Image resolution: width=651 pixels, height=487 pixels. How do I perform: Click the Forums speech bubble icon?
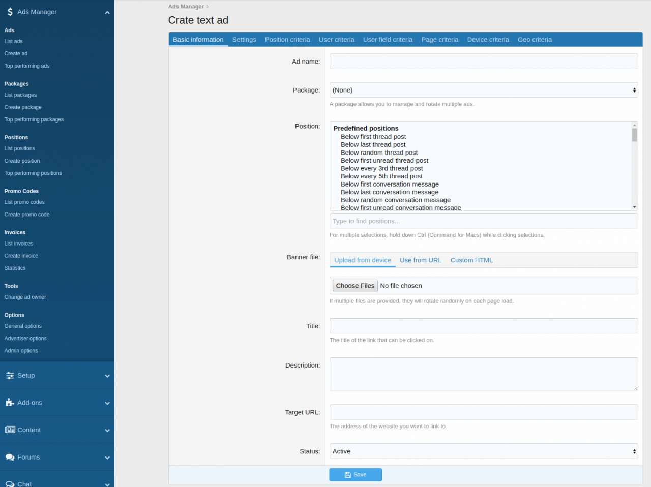[x=10, y=457]
